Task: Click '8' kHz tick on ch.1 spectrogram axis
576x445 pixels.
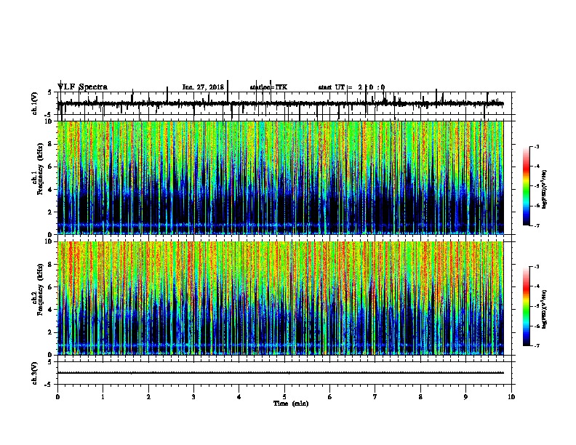Action: click(51, 144)
